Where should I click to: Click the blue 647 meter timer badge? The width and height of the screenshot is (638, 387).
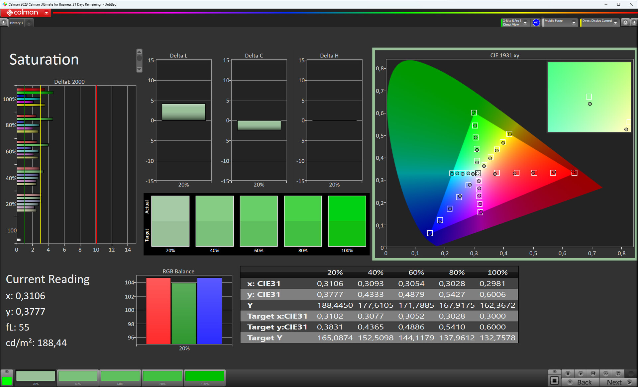click(536, 22)
